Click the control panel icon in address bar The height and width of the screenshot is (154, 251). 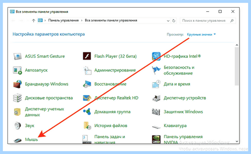[40, 21]
